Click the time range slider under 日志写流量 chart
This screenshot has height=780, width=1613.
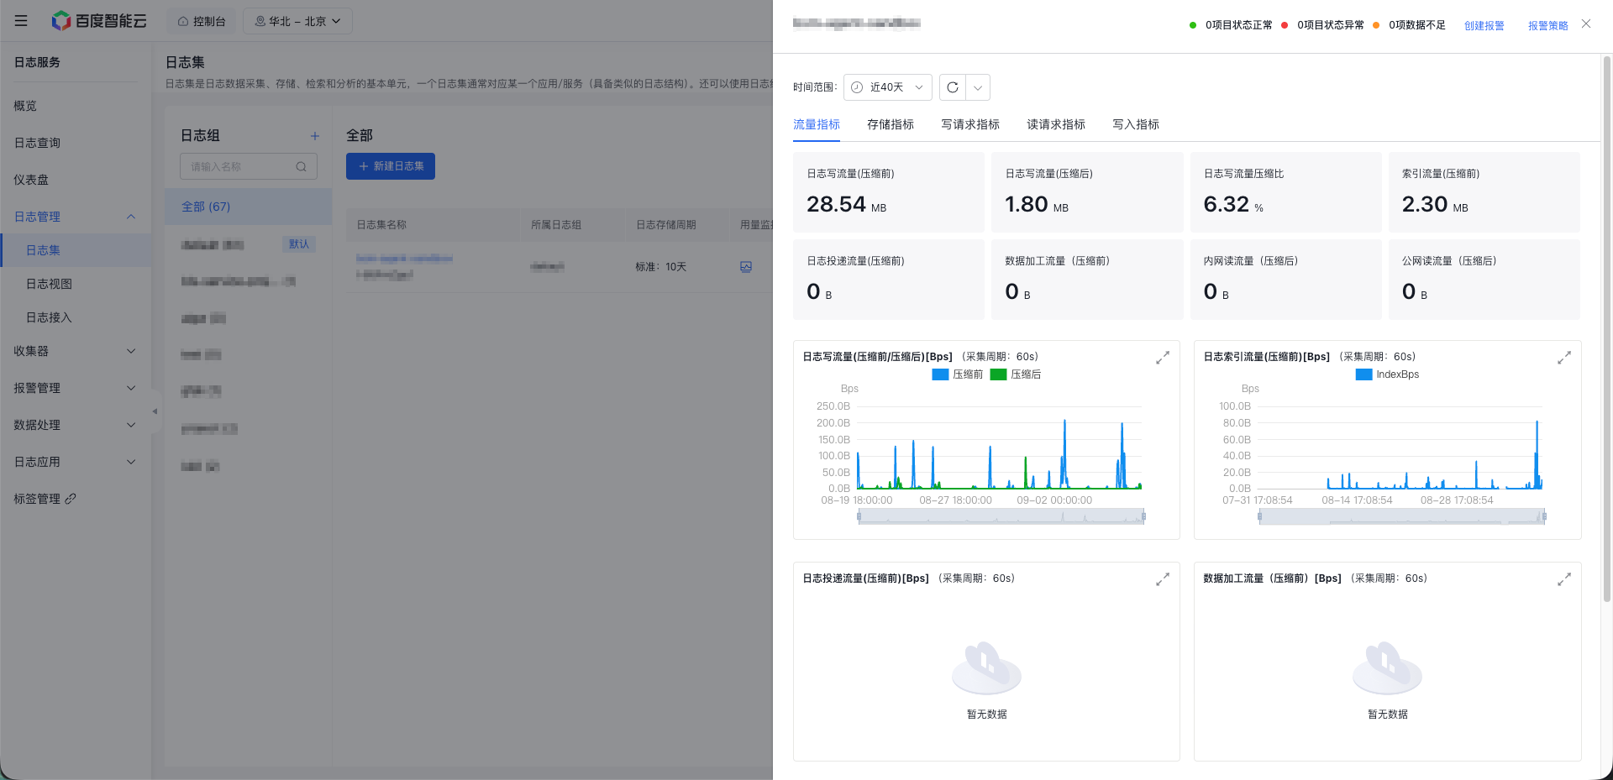pyautogui.click(x=1001, y=516)
